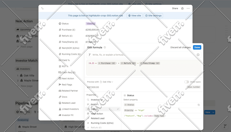Click Discard all changes
This screenshot has height=132, width=231.
click(180, 47)
